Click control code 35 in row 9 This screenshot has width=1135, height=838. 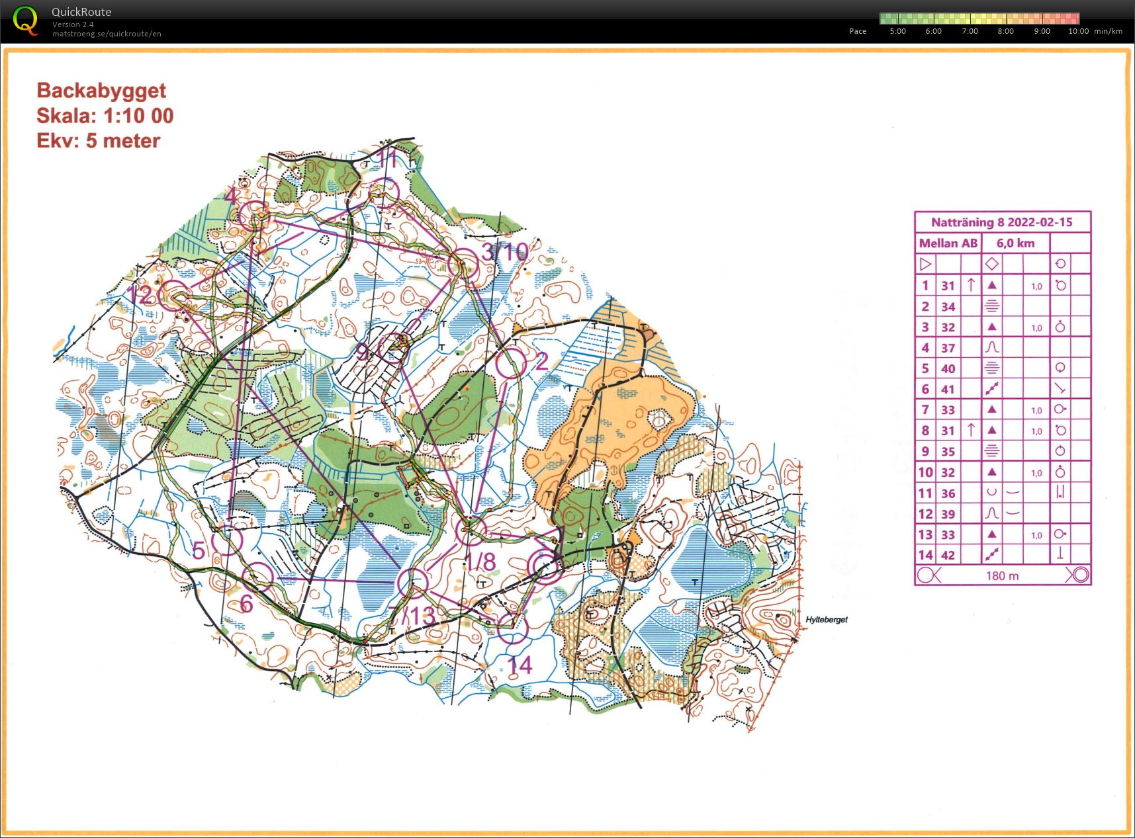(x=948, y=452)
